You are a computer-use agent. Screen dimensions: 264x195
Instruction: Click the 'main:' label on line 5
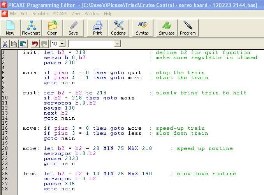coord(31,73)
